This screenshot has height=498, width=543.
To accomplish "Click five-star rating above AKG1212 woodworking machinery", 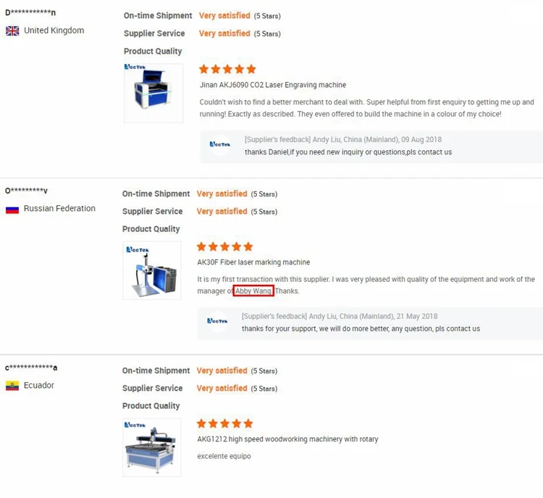I will 225,423.
